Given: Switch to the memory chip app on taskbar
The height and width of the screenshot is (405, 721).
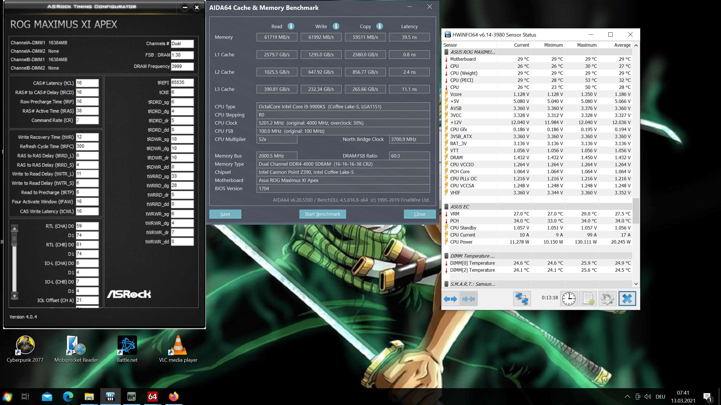Looking at the screenshot, I should pos(131,397).
